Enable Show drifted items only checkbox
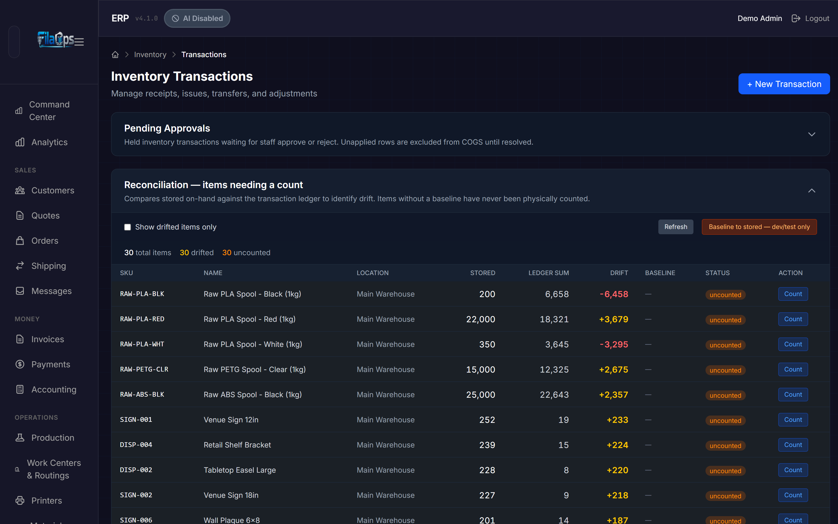 pyautogui.click(x=128, y=227)
